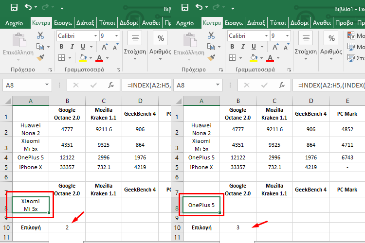
Task: Click Select All corner triangle, left sheet
Action: click(8, 101)
